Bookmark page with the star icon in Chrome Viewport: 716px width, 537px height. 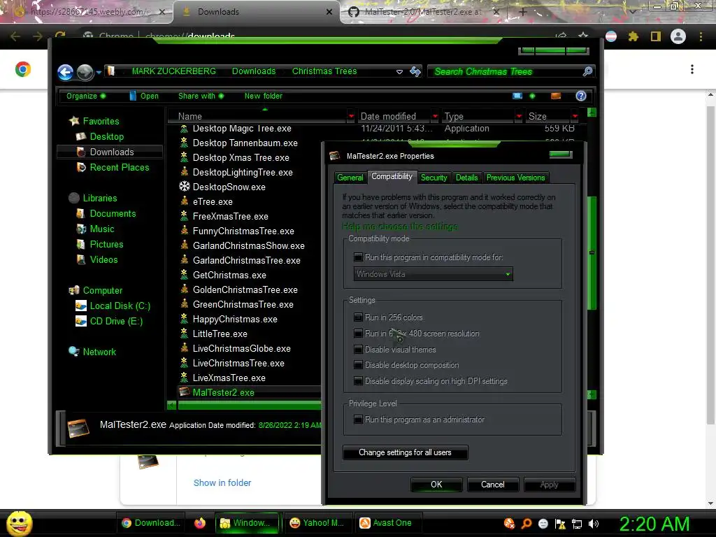pyautogui.click(x=583, y=36)
